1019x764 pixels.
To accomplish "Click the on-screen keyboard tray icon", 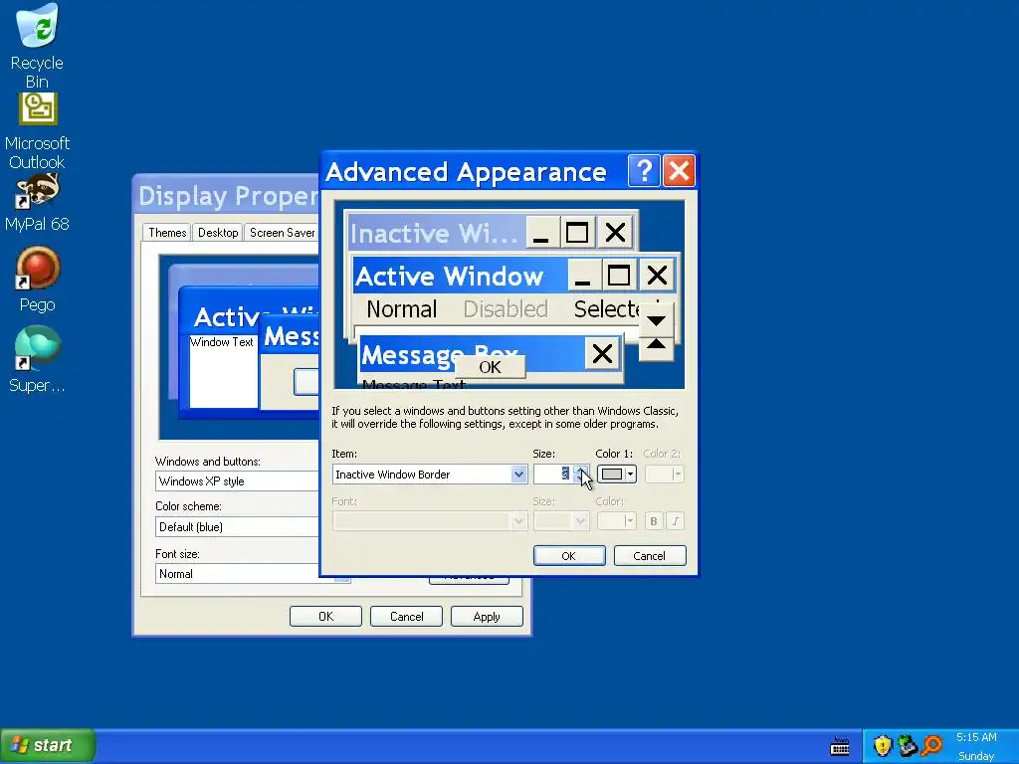I will point(840,746).
